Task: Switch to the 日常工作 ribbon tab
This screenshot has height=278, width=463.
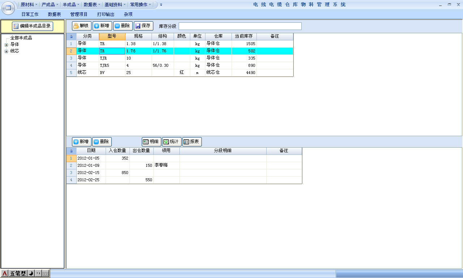Action: pyautogui.click(x=30, y=14)
